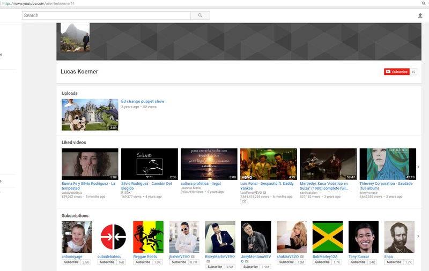Click the subscriber count 10 badge
The image size is (429, 271).
click(413, 72)
